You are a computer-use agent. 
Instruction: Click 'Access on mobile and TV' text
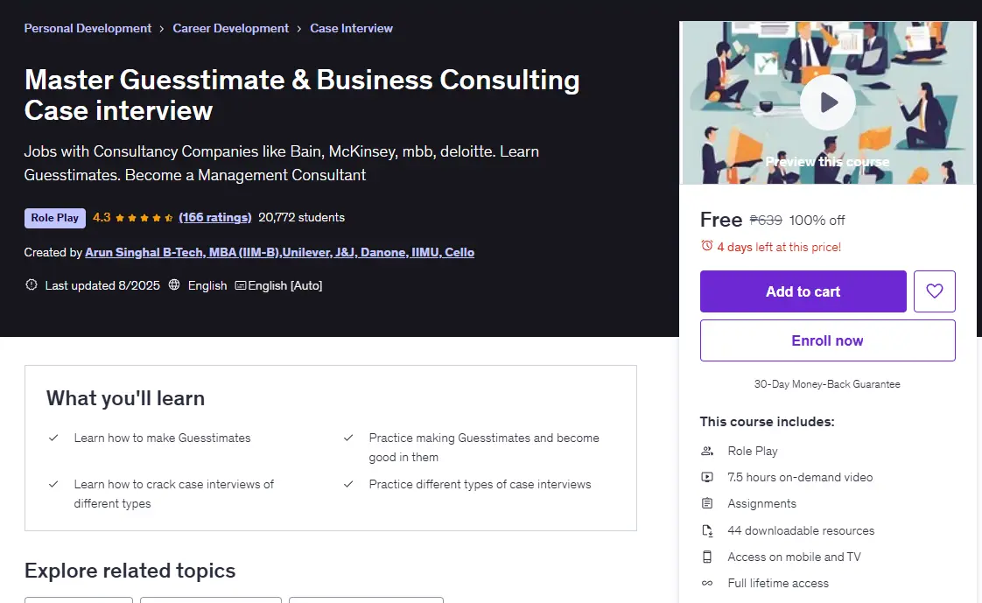pos(794,557)
